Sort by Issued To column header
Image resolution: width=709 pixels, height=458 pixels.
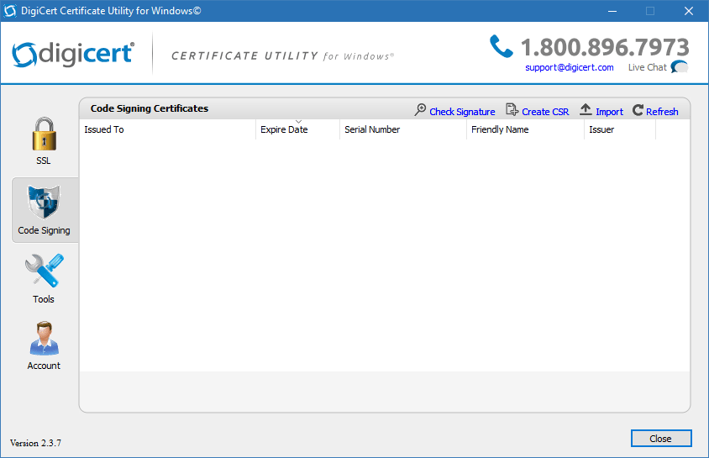[167, 129]
